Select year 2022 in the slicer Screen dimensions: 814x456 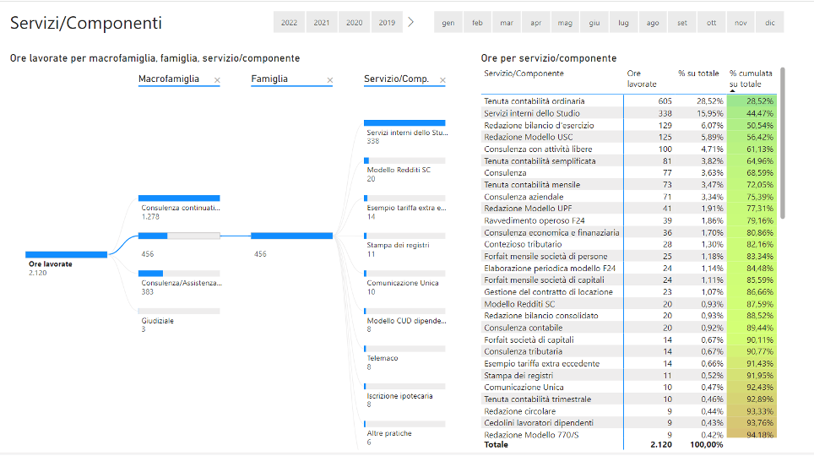coord(289,23)
